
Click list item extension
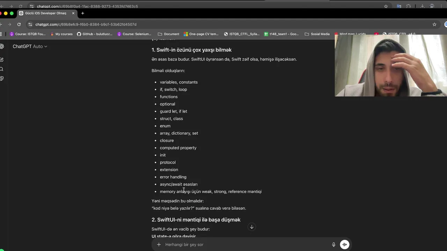pos(169,170)
